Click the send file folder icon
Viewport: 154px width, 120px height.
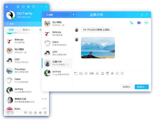point(76,73)
